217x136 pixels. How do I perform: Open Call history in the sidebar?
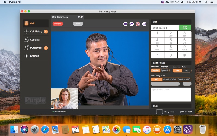pyautogui.click(x=36, y=32)
